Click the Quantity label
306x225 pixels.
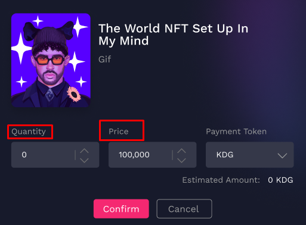29,132
